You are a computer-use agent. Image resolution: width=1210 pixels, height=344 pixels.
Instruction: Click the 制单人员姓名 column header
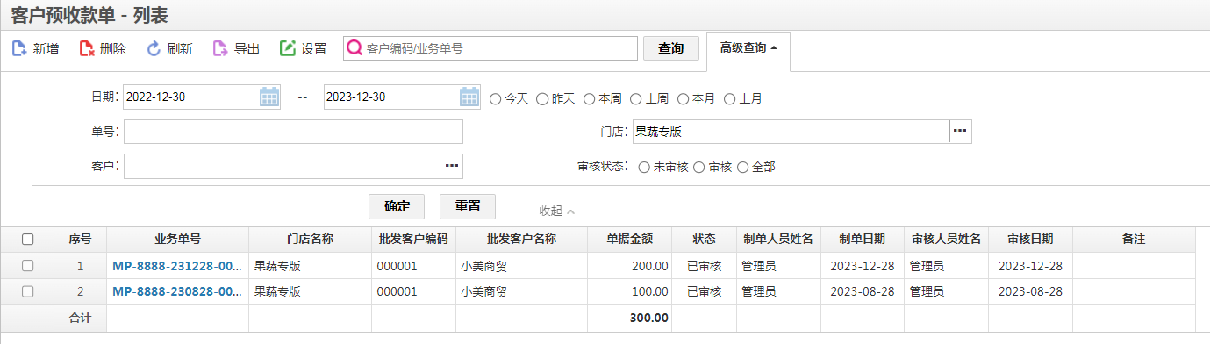click(779, 239)
